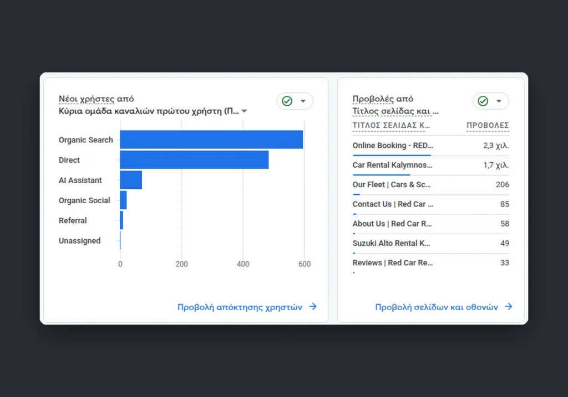Click the AI Assistant bar in chart
This screenshot has width=568, height=397.
pos(131,180)
